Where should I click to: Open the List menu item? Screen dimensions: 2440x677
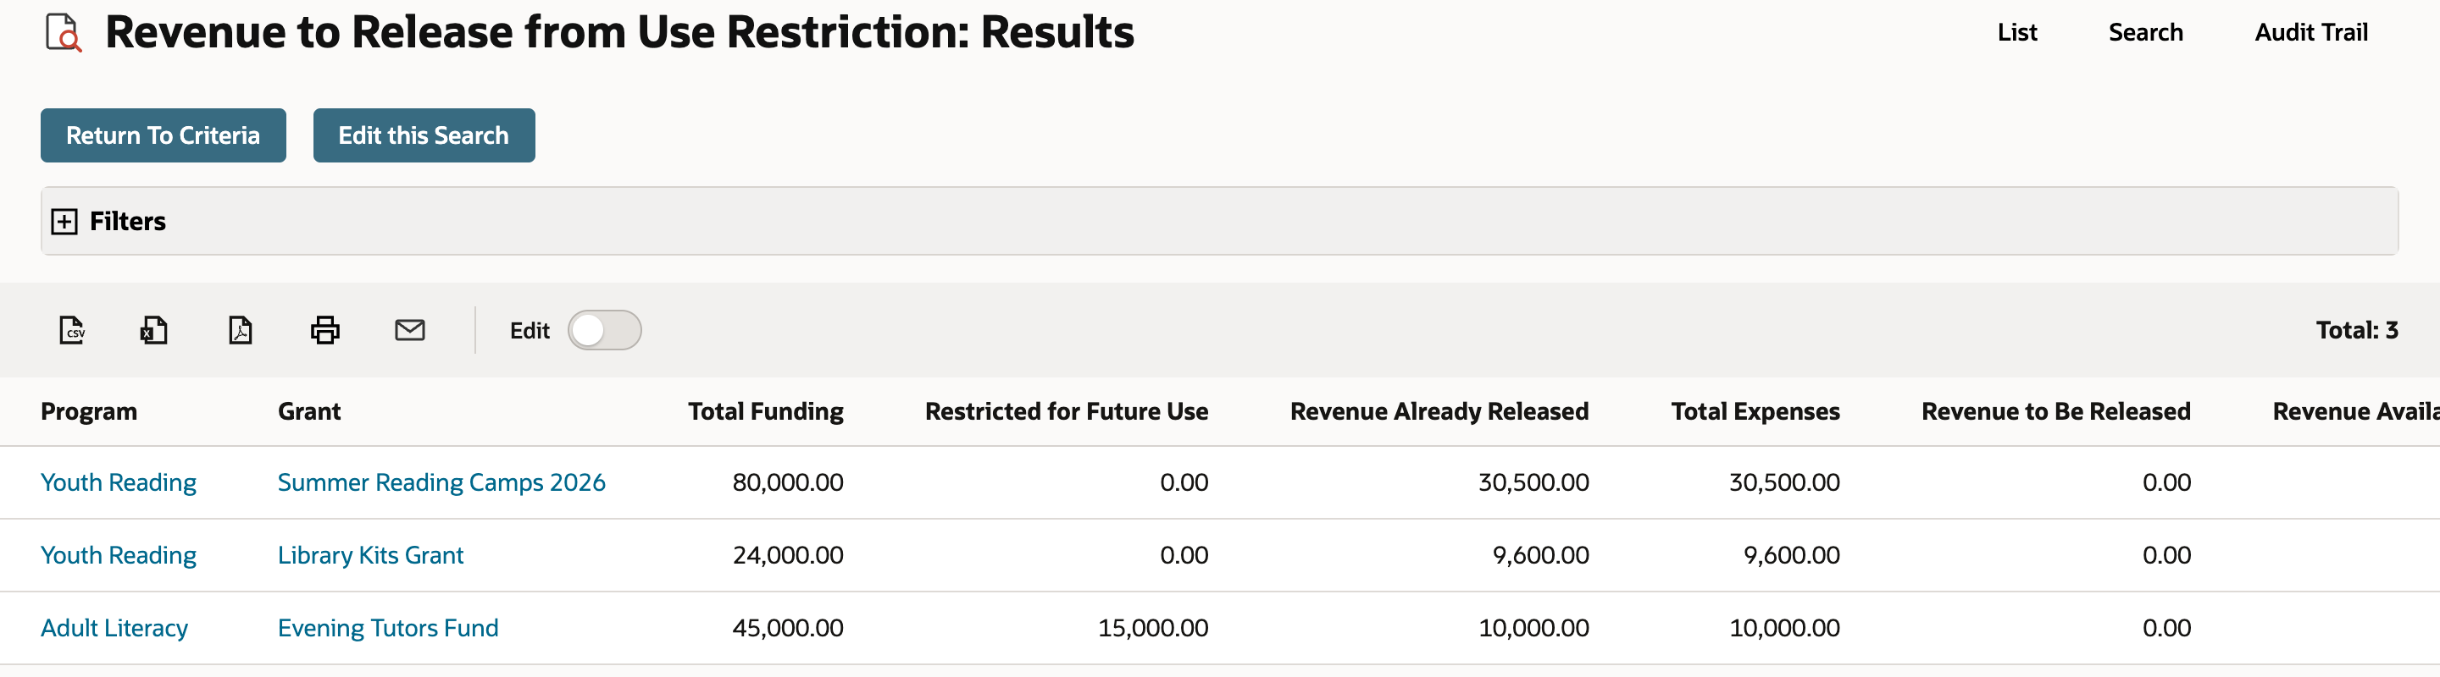tap(2016, 32)
